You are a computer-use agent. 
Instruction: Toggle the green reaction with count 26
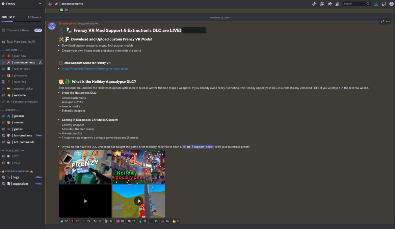click(x=64, y=10)
